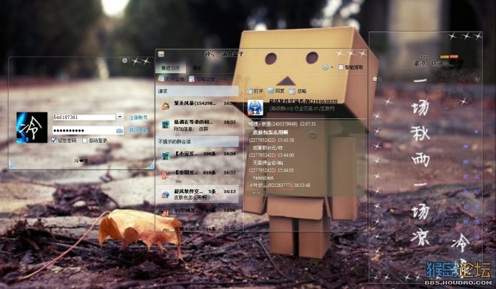Click the star icon in QQ main panel
This screenshot has height=289, width=496.
(x=375, y=79)
